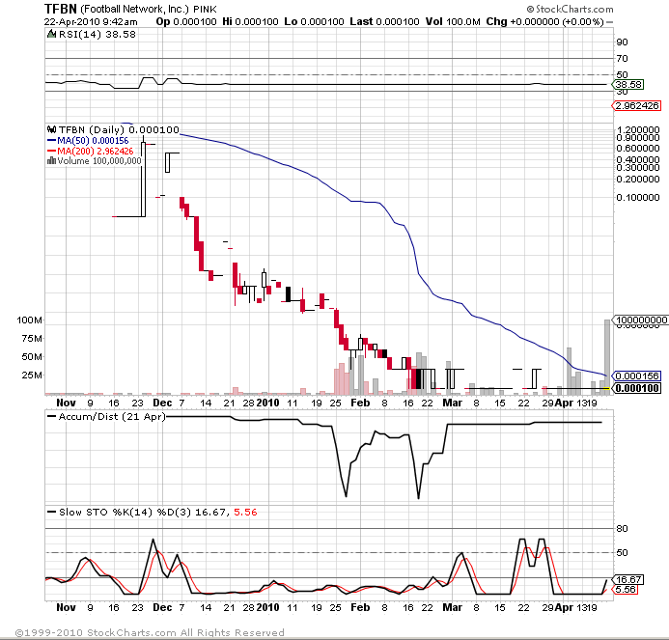Click the blue MA(50) legend dash

pos(51,140)
